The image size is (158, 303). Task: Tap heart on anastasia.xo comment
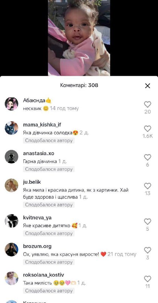[147, 158]
